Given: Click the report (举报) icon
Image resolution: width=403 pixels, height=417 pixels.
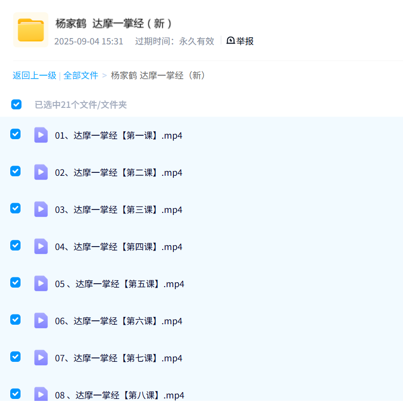Looking at the screenshot, I should point(231,41).
